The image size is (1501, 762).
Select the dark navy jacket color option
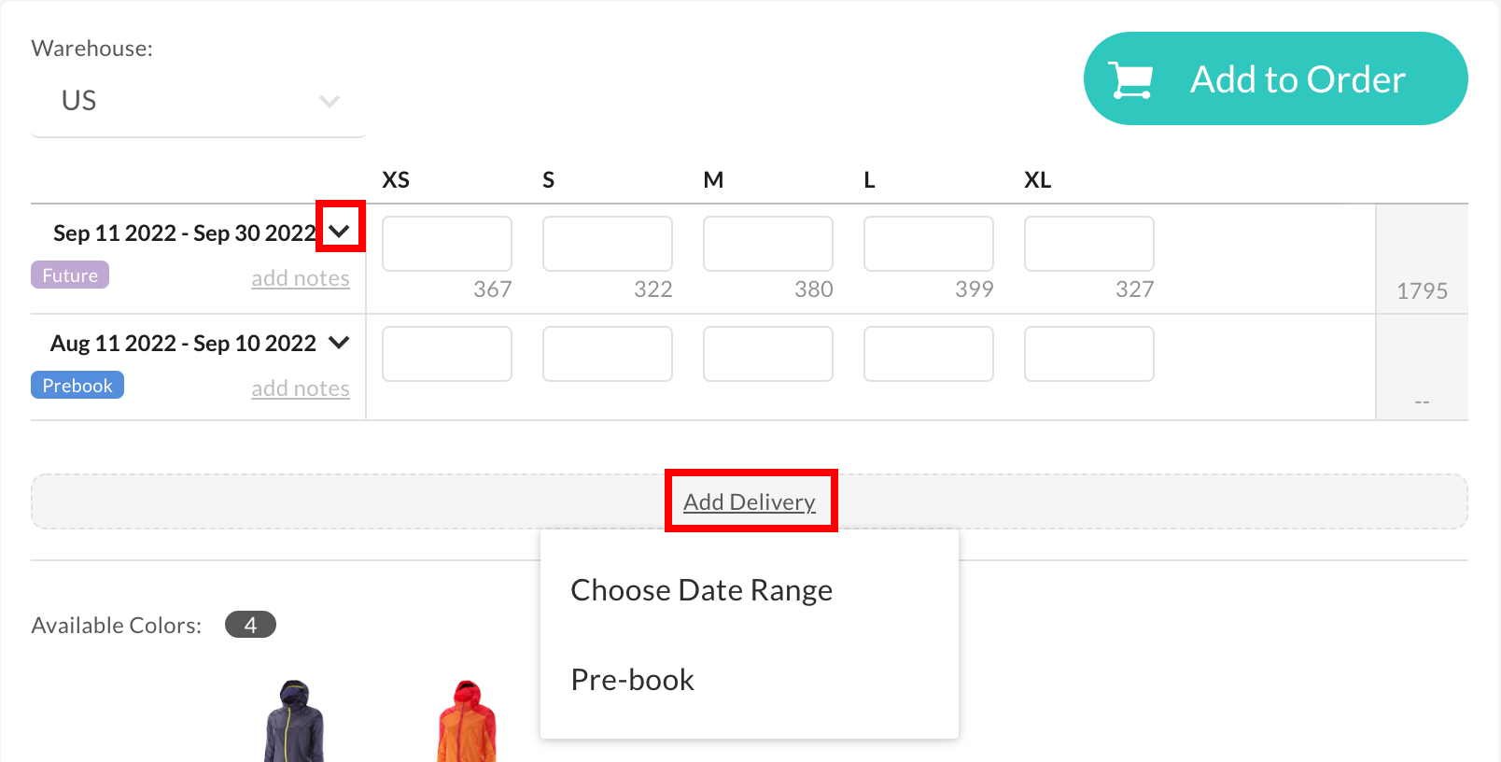(297, 719)
